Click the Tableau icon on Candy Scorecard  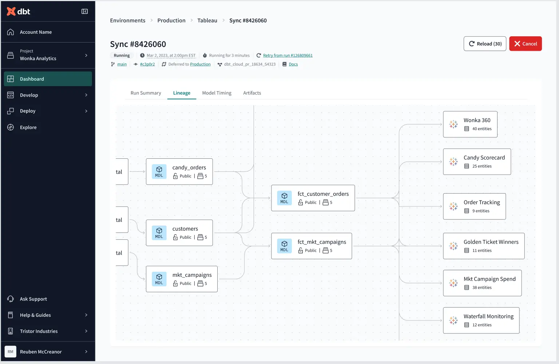pos(453,162)
